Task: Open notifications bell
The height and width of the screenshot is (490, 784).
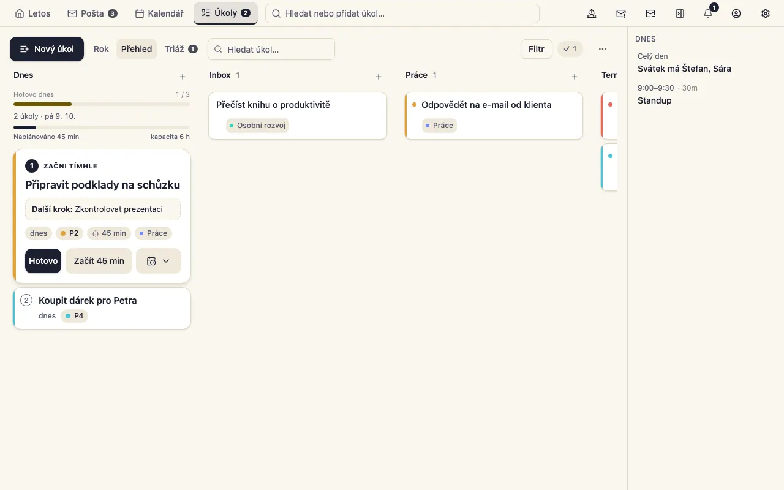Action: (x=708, y=13)
